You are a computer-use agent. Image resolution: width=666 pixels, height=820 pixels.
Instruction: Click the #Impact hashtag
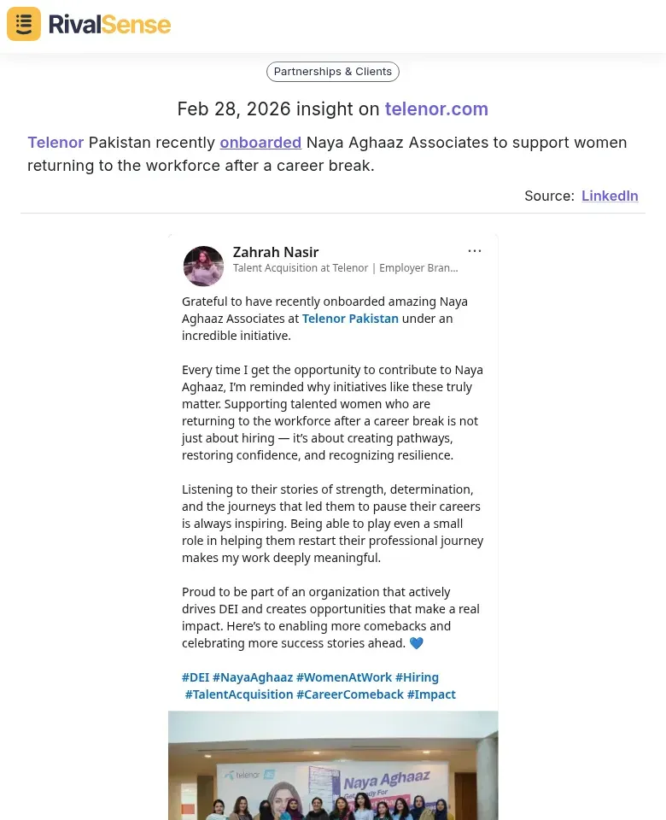click(x=431, y=694)
